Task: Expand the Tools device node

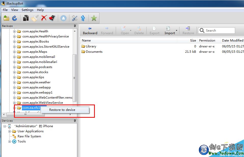Action: click(x=9, y=142)
